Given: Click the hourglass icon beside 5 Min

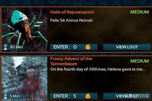Looking at the screenshot, I should (5, 96).
